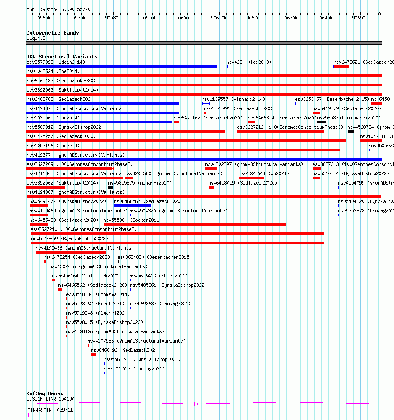Click nsv1139557 (Alsmadi2014) variant label
Image resolution: width=394 pixels, height=420 pixels.
pos(233,100)
